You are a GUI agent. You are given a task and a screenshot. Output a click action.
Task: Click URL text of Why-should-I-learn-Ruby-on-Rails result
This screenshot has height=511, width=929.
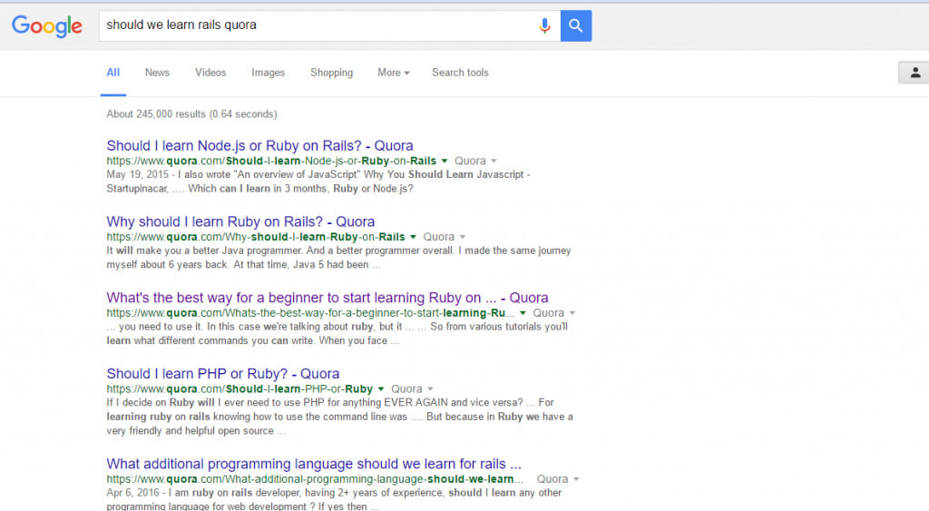click(256, 237)
